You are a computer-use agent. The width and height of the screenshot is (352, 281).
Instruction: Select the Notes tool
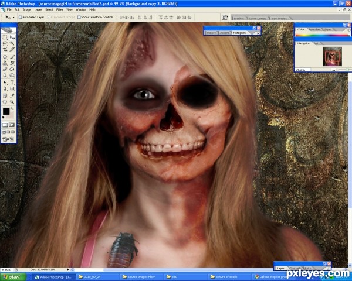click(5, 96)
